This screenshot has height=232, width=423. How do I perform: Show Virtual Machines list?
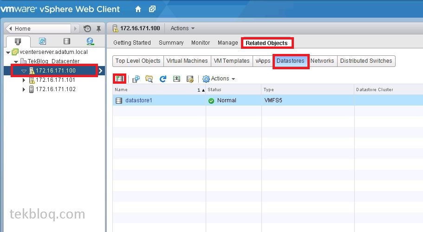coord(187,61)
